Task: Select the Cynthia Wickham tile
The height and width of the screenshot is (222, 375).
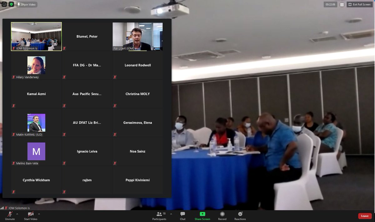Action: 36,180
